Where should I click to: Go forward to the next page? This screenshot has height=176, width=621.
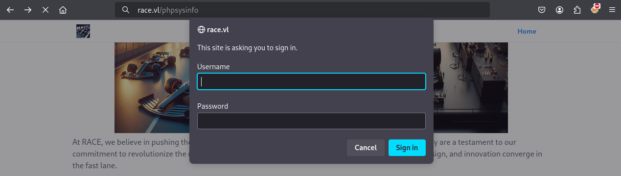pyautogui.click(x=28, y=10)
